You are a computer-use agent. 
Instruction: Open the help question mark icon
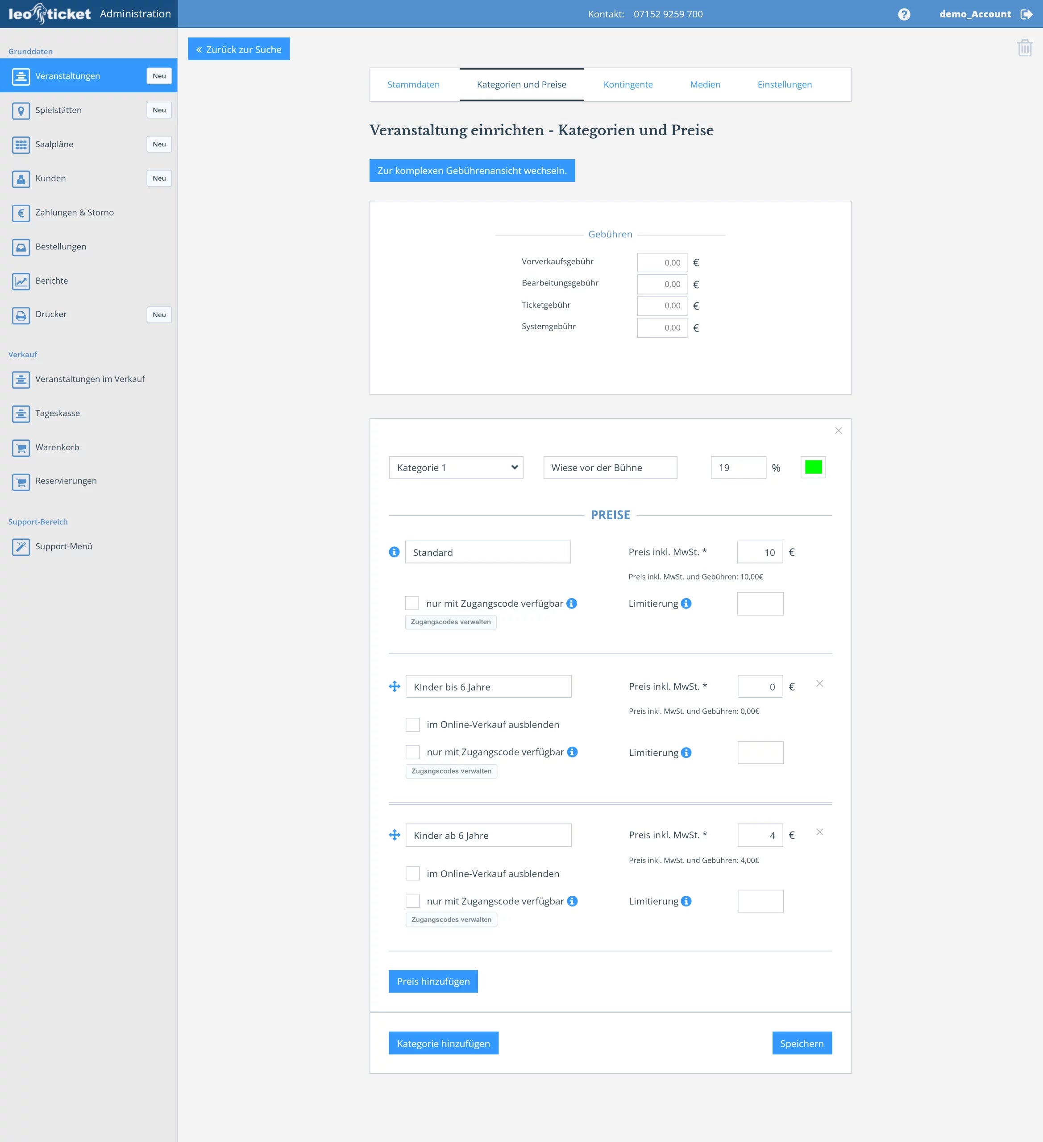click(x=904, y=14)
